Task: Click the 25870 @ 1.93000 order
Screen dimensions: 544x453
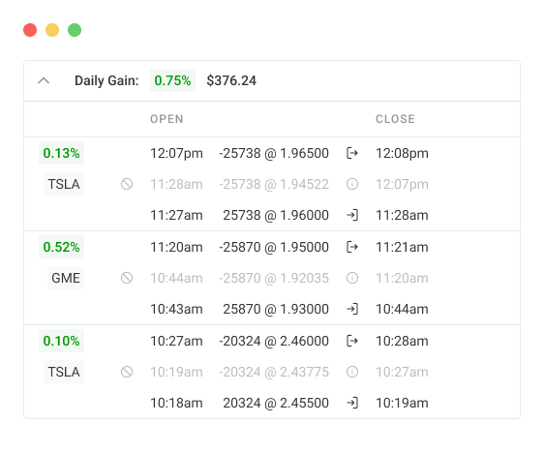Action: click(x=276, y=309)
